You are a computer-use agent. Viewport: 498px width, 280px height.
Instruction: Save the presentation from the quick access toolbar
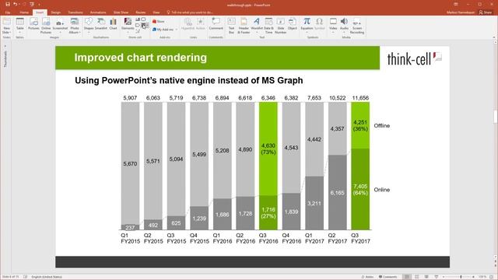[x=8, y=4]
